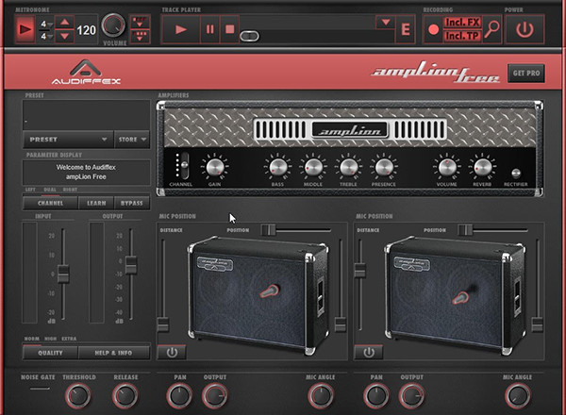Click the noise gate RELEASE knob
Screen dimensions: 566x415
[125, 395]
